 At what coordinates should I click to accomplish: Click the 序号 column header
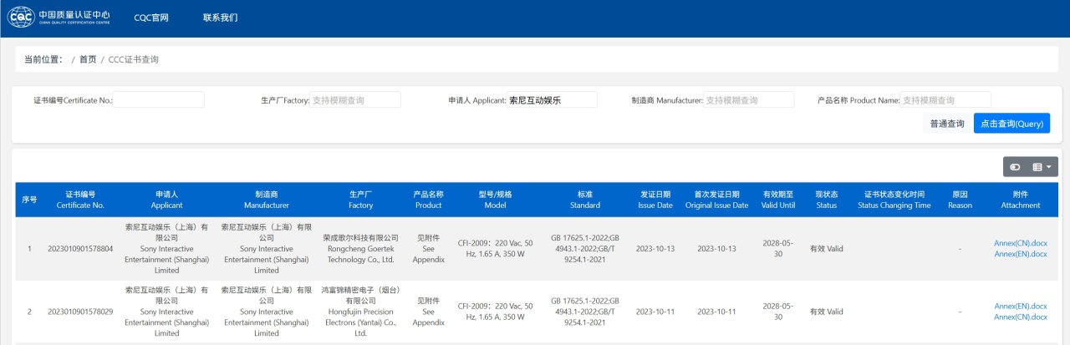pos(29,200)
